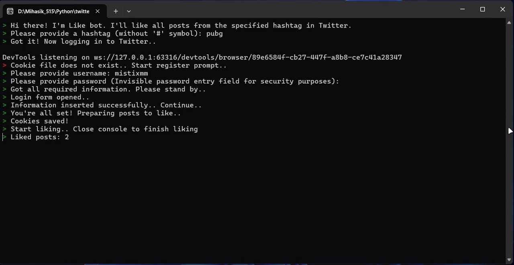The image size is (514, 265).
Task: Click the "Liked posts: 2" line
Action: point(39,137)
